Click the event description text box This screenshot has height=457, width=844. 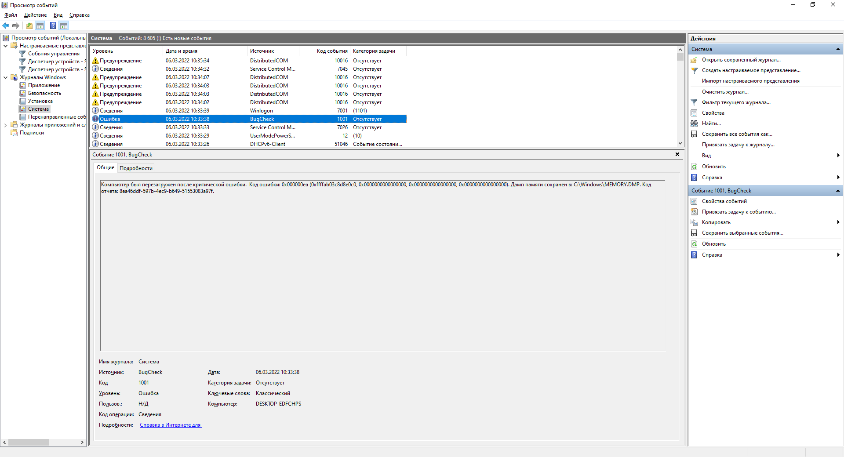point(383,265)
